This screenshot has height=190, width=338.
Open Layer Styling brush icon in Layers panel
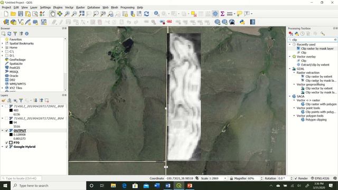pyautogui.click(x=4, y=100)
